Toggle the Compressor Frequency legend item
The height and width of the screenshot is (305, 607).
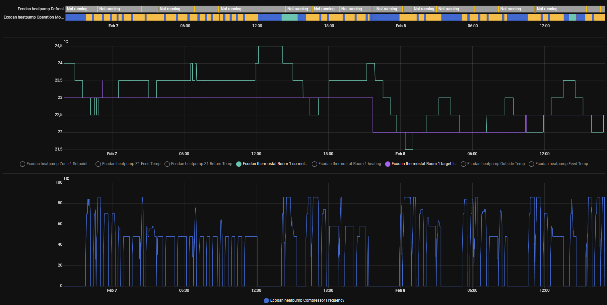266,301
